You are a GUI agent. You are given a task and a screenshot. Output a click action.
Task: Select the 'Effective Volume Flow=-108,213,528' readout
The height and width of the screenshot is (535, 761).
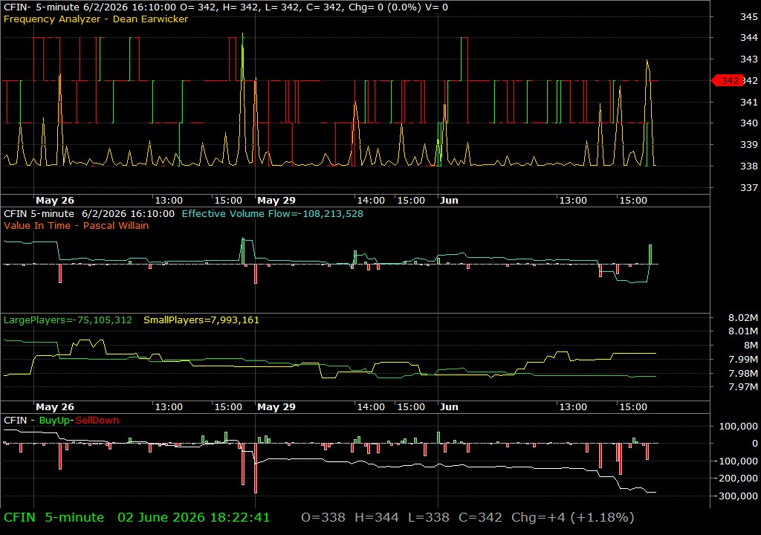pyautogui.click(x=272, y=213)
